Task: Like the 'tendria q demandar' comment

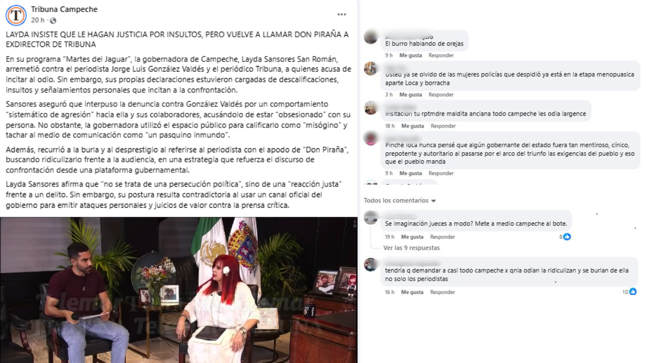Action: pyautogui.click(x=412, y=292)
